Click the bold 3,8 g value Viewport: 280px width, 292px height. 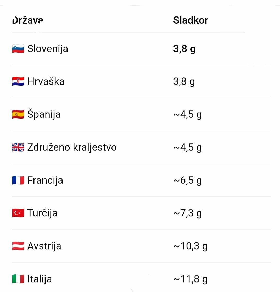click(x=184, y=49)
